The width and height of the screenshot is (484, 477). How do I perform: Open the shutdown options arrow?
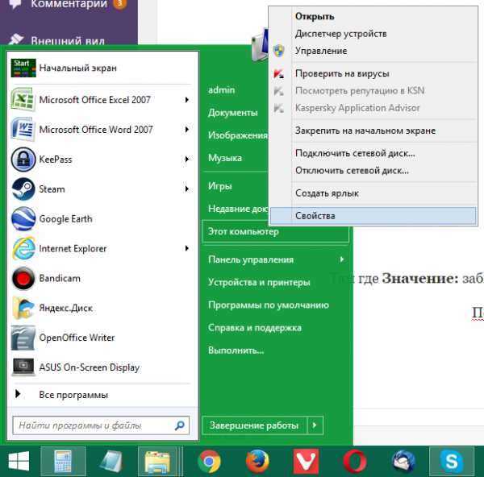315,425
